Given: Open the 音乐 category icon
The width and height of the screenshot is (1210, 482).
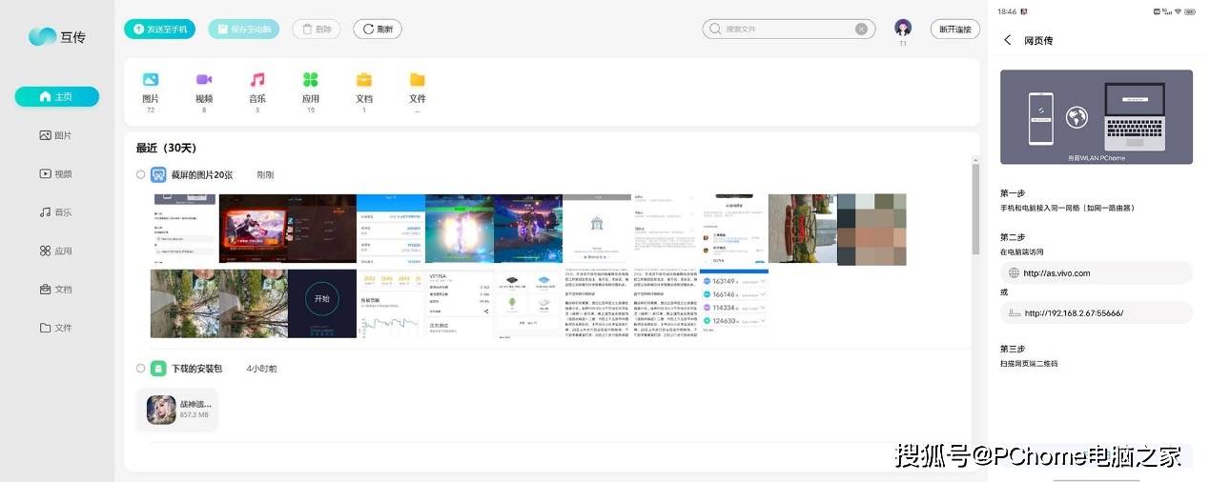Looking at the screenshot, I should coord(257,81).
